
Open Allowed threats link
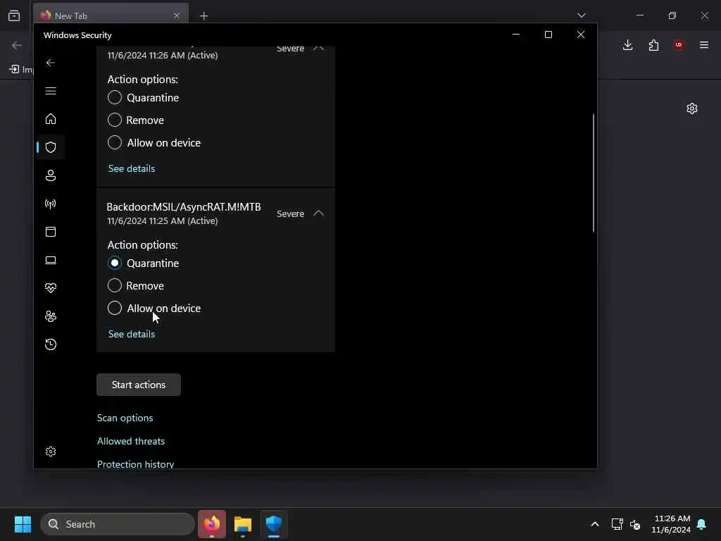130,441
